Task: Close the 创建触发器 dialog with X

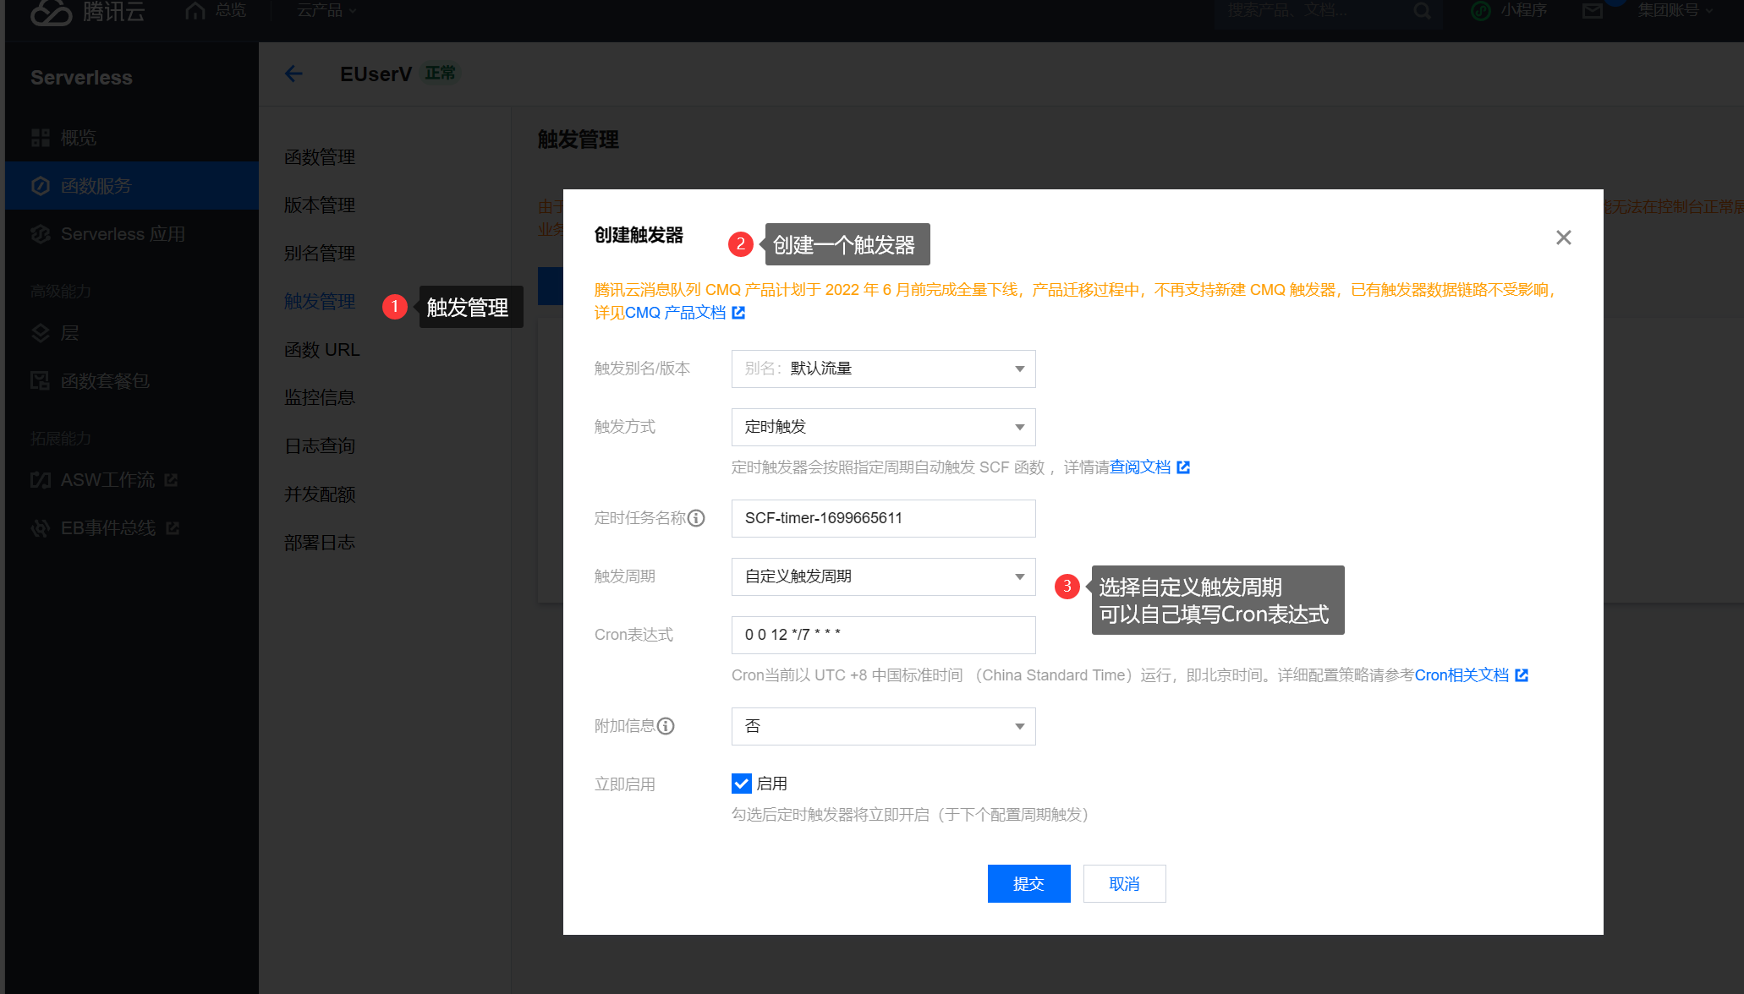Action: pyautogui.click(x=1563, y=238)
